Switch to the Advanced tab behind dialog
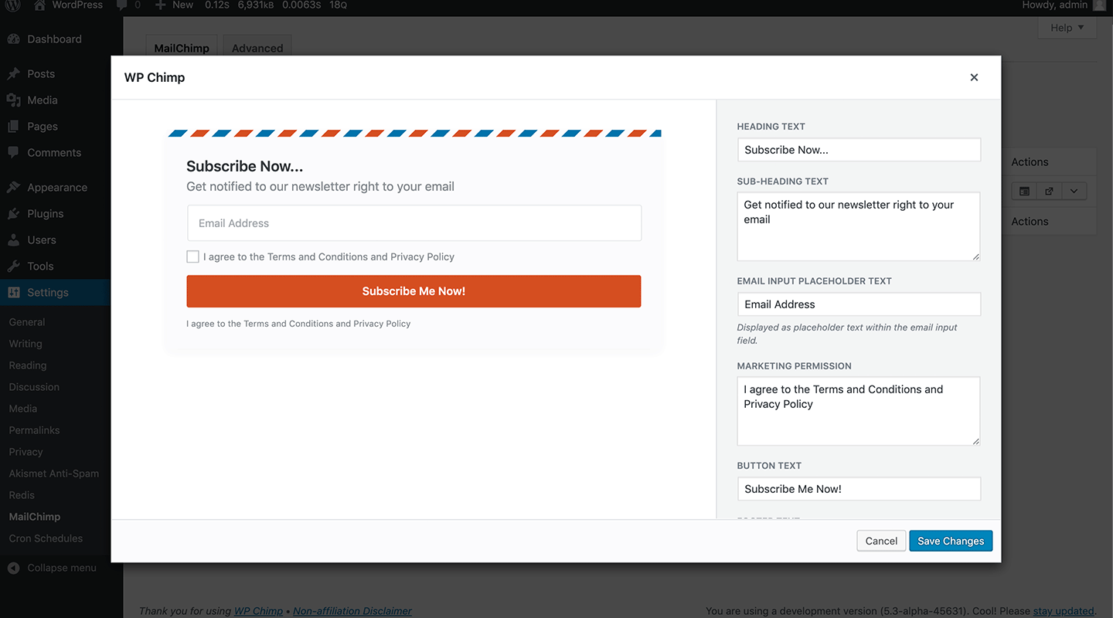 tap(257, 48)
